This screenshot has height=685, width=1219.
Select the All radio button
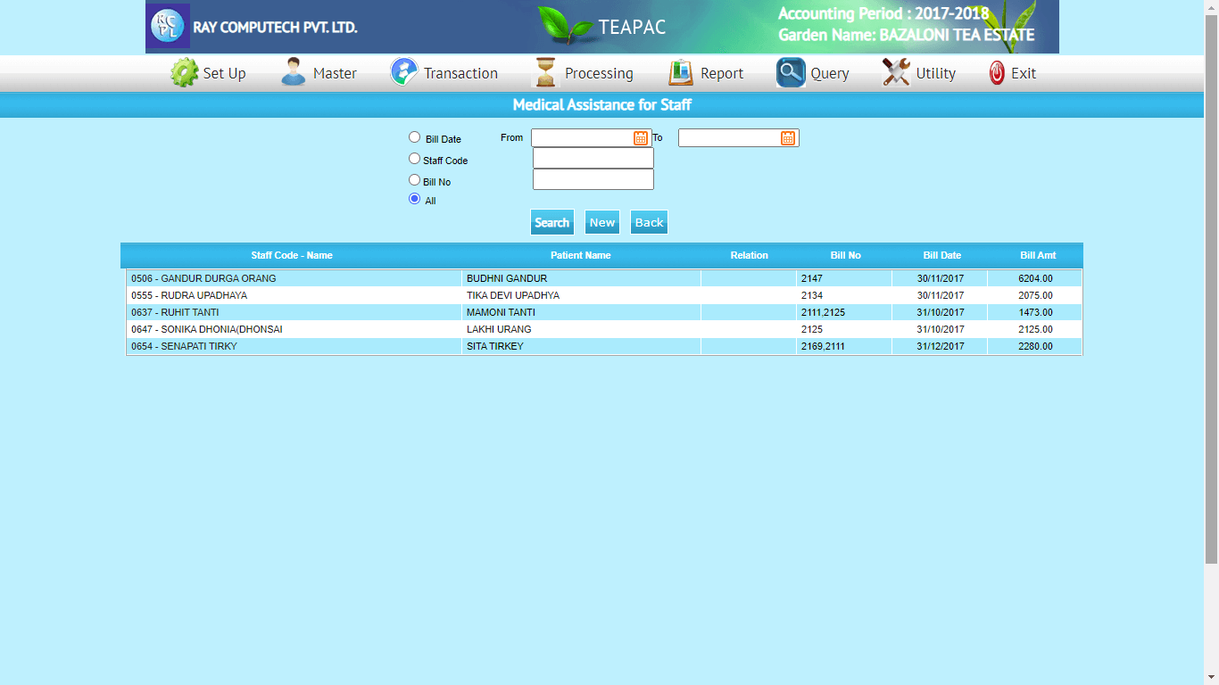pos(414,199)
